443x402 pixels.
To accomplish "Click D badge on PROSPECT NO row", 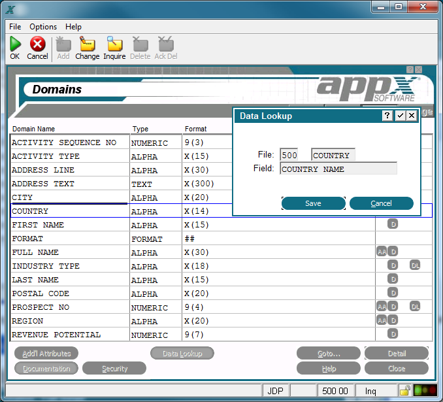I will pyautogui.click(x=393, y=307).
